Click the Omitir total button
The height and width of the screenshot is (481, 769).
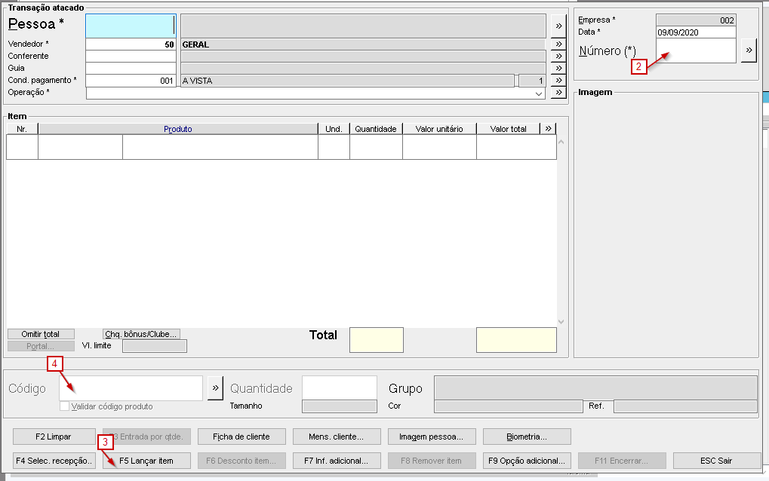(41, 334)
